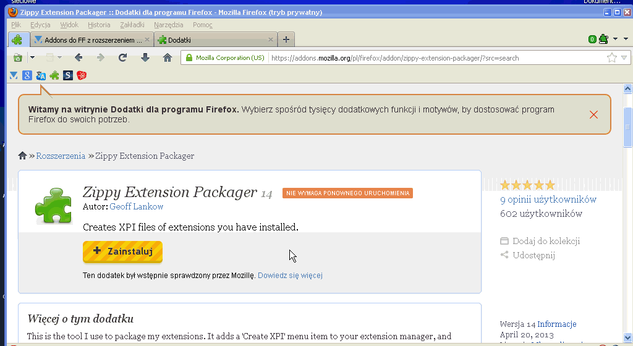Open the far-right tab bar dropdown arrow
633x346 pixels.
pyautogui.click(x=626, y=39)
